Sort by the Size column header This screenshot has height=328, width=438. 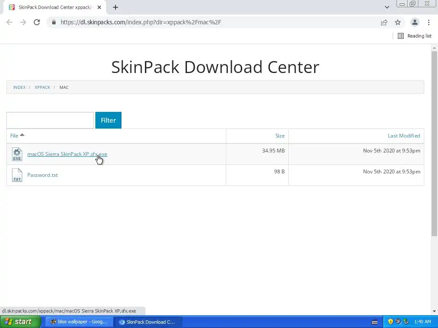(x=280, y=135)
